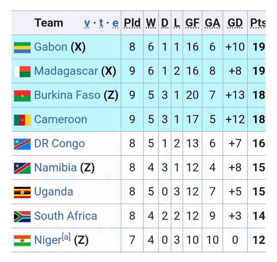Image resolution: width=277 pixels, height=262 pixels.
Task: Click the 'e' edit template link
Action: point(115,23)
